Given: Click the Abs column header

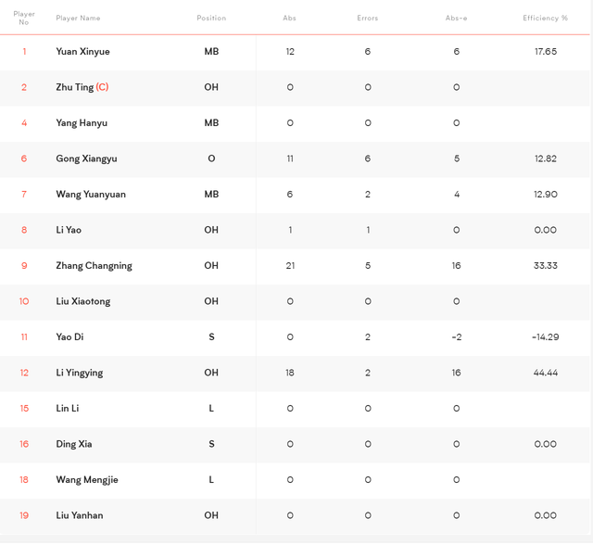Looking at the screenshot, I should [x=290, y=19].
